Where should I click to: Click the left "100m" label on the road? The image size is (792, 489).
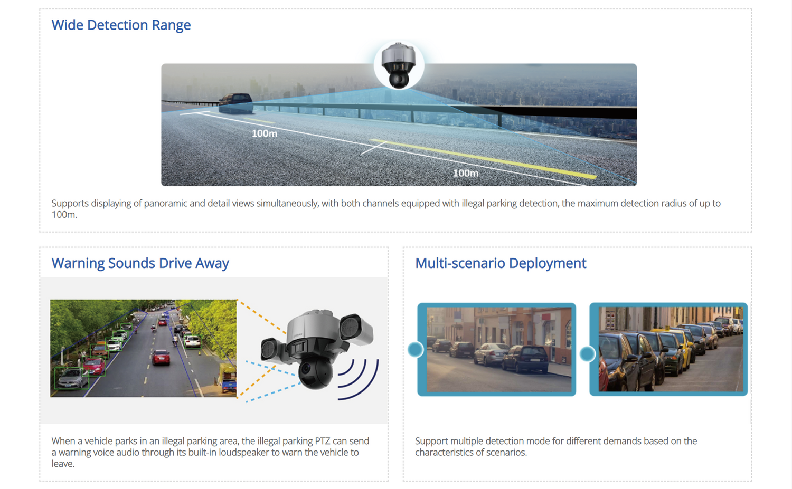[x=264, y=133]
